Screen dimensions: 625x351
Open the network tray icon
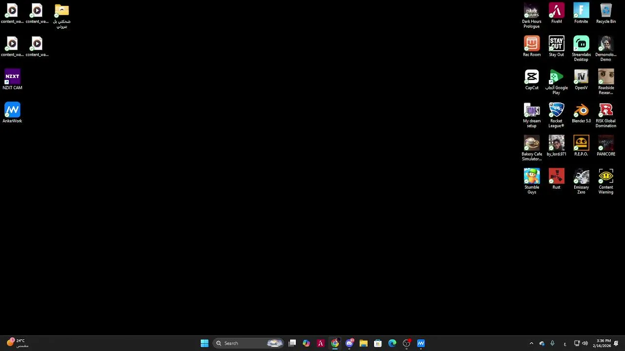577,343
